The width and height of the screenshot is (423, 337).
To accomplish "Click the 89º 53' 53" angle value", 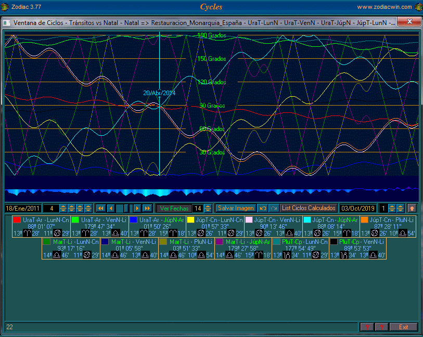I will pos(358,248).
